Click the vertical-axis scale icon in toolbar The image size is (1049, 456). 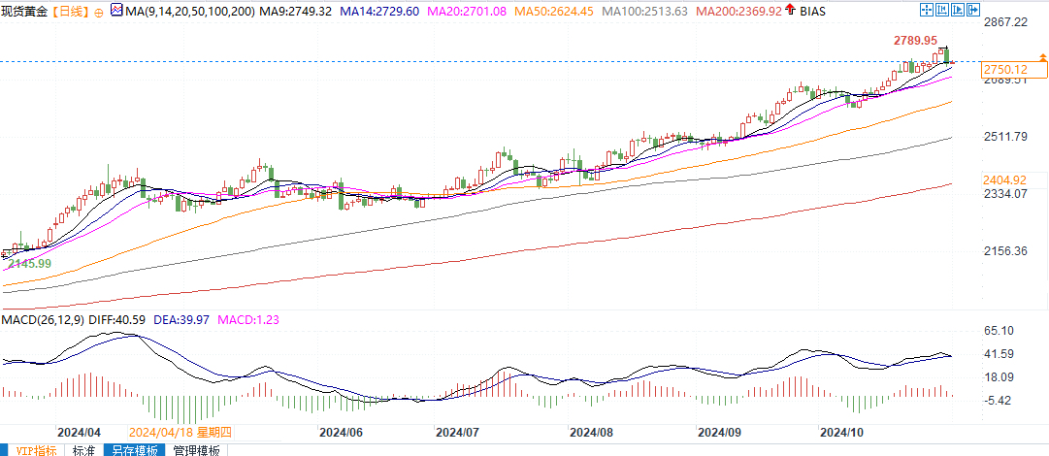tap(941, 10)
